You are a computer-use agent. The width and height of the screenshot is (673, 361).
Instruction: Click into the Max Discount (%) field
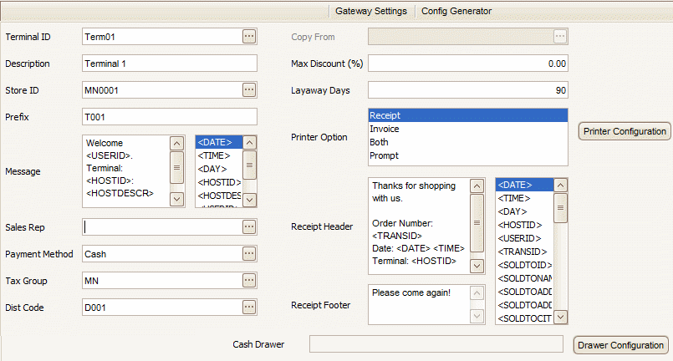click(x=468, y=64)
